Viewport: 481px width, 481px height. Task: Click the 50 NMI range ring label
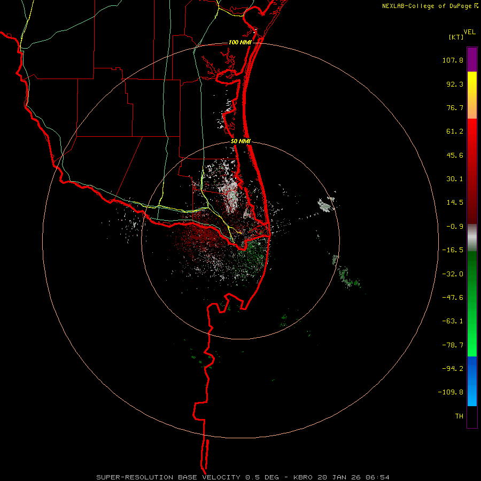[241, 142]
